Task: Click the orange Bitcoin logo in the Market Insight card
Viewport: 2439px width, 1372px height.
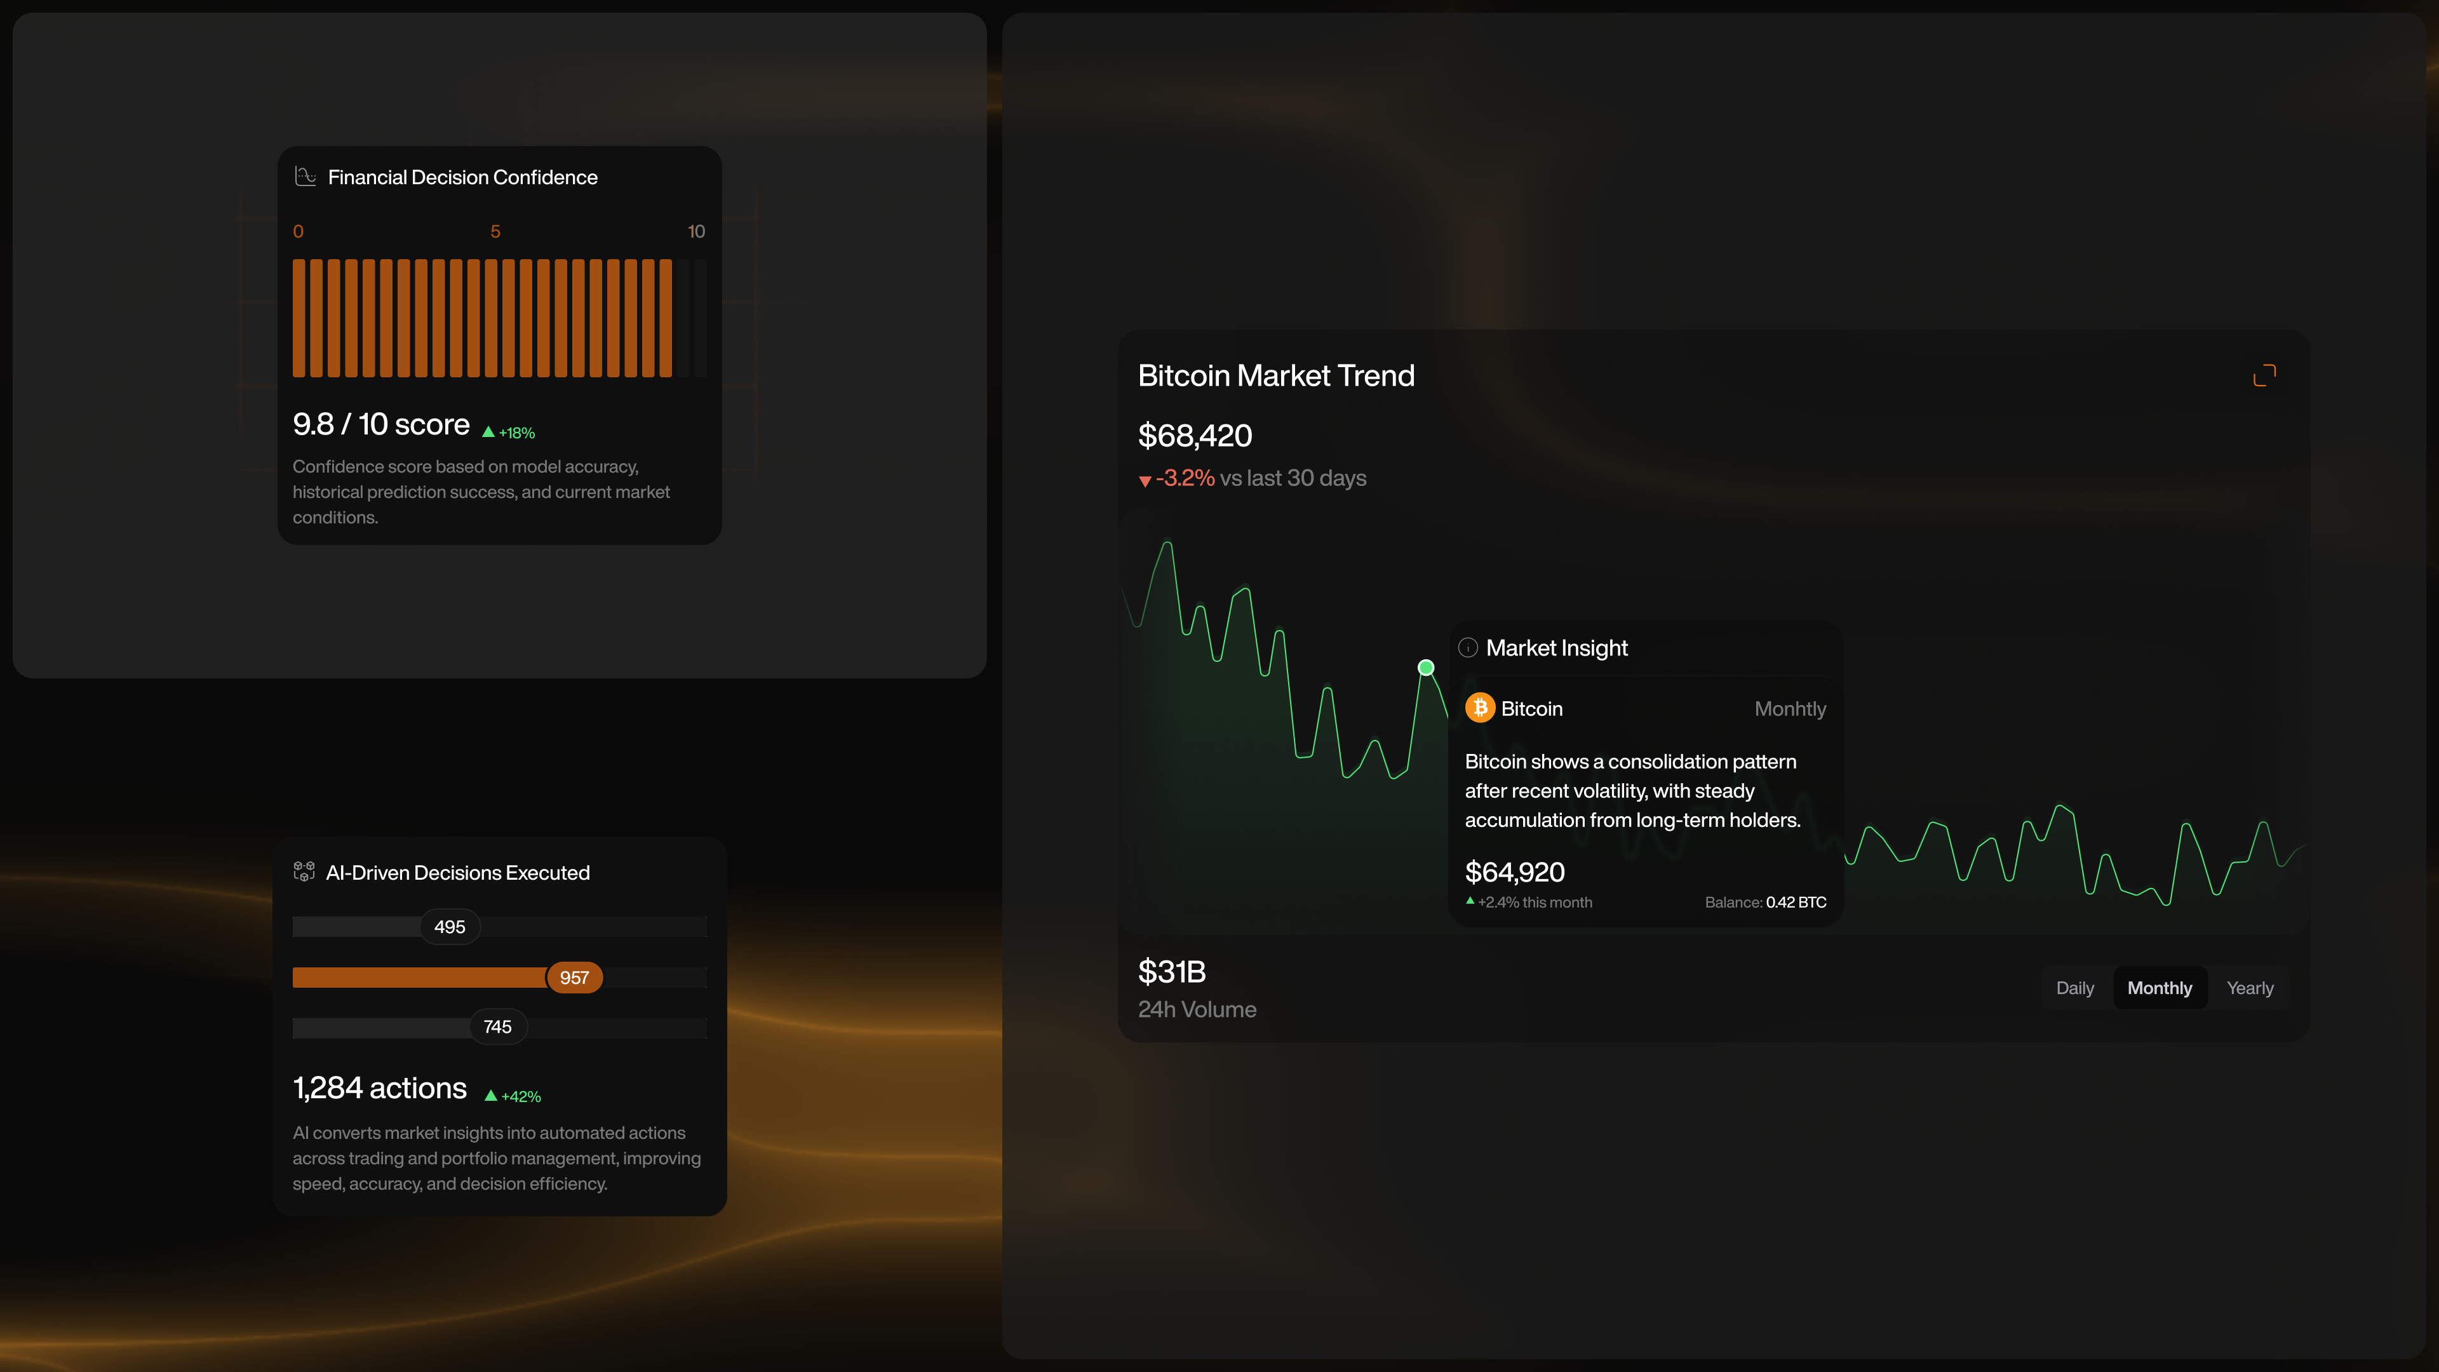Action: (x=1480, y=708)
